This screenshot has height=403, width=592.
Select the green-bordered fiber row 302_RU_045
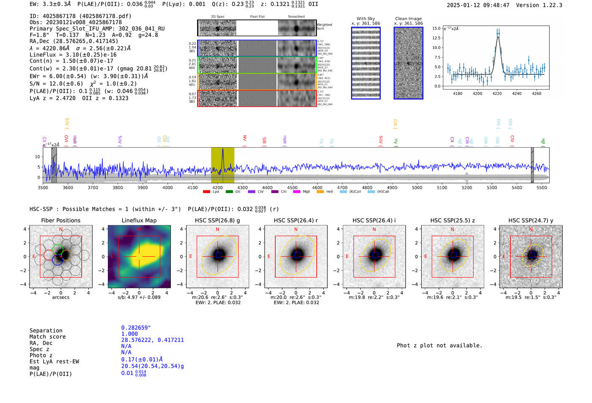coord(257,65)
